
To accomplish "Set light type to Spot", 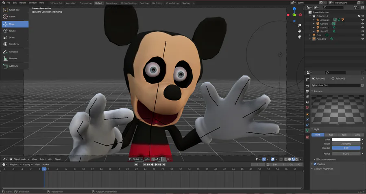I will point(344,135).
